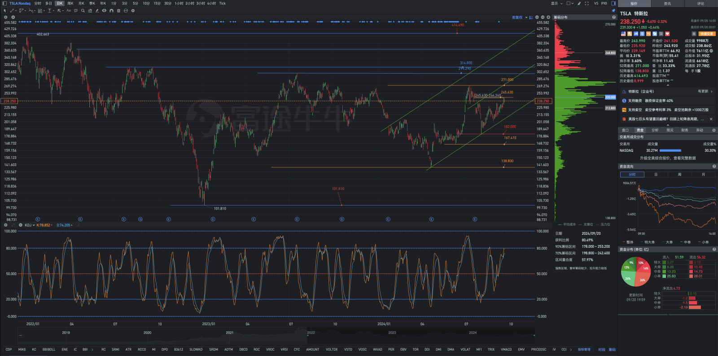Switch to the 资金 capital tab
Image resolution: width=718 pixels, height=356 pixels.
[x=640, y=130]
